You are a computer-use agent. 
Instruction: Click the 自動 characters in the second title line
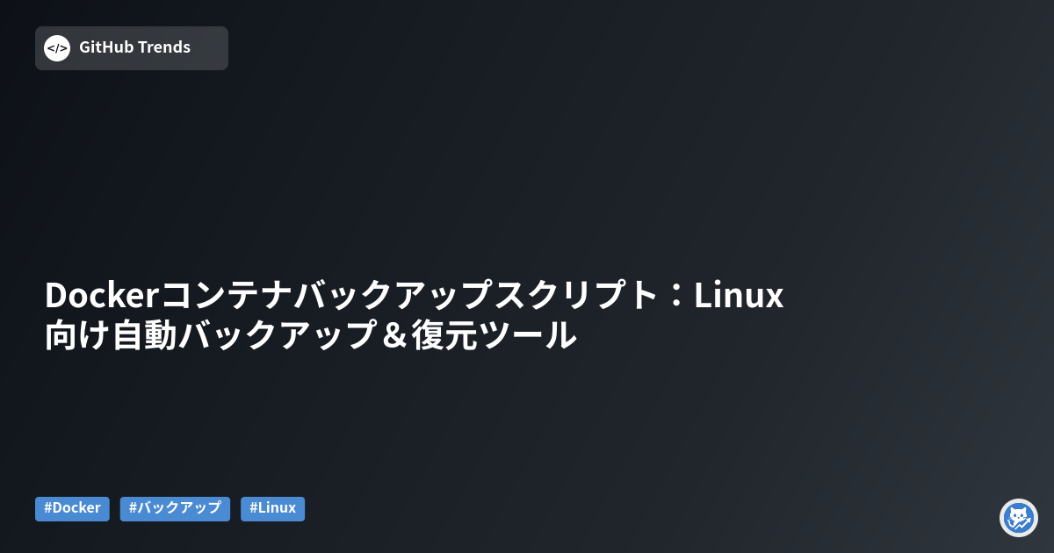[146, 336]
